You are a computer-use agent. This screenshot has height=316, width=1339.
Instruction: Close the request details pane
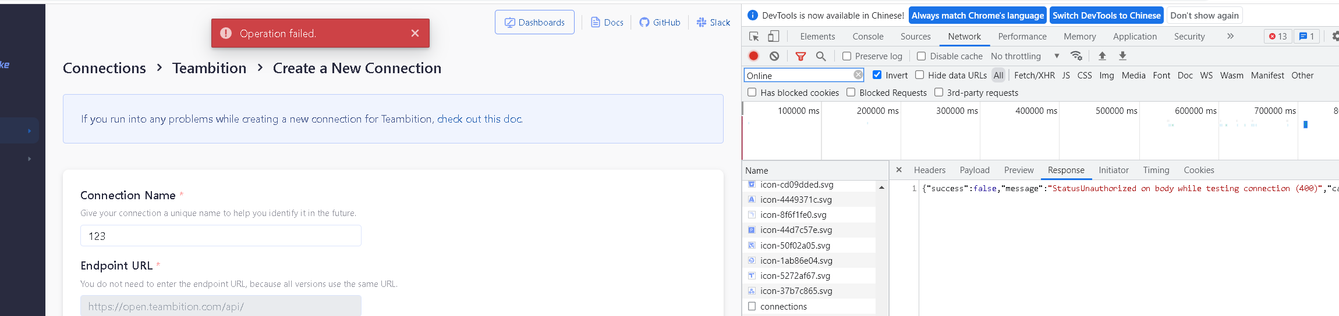[899, 170]
